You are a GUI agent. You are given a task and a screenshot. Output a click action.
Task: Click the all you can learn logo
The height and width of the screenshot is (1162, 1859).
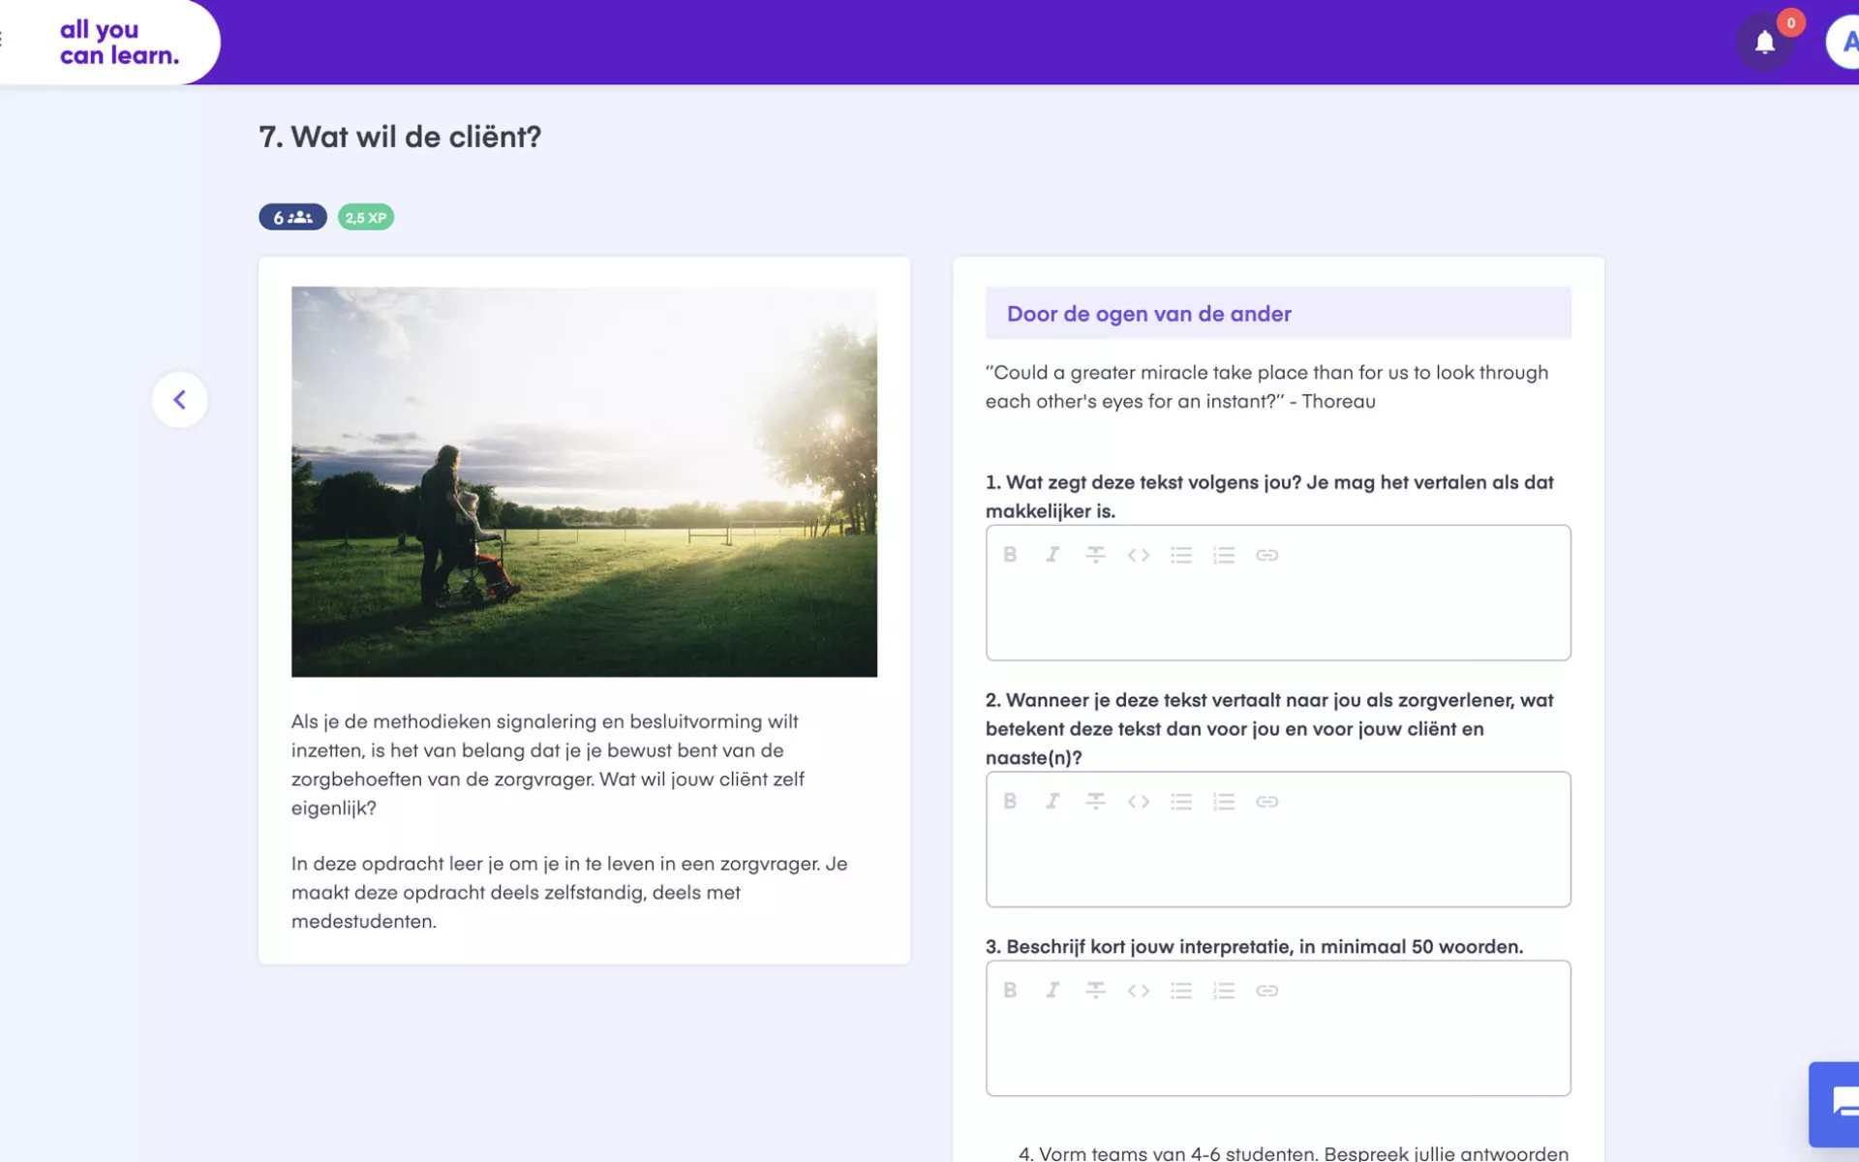click(118, 43)
